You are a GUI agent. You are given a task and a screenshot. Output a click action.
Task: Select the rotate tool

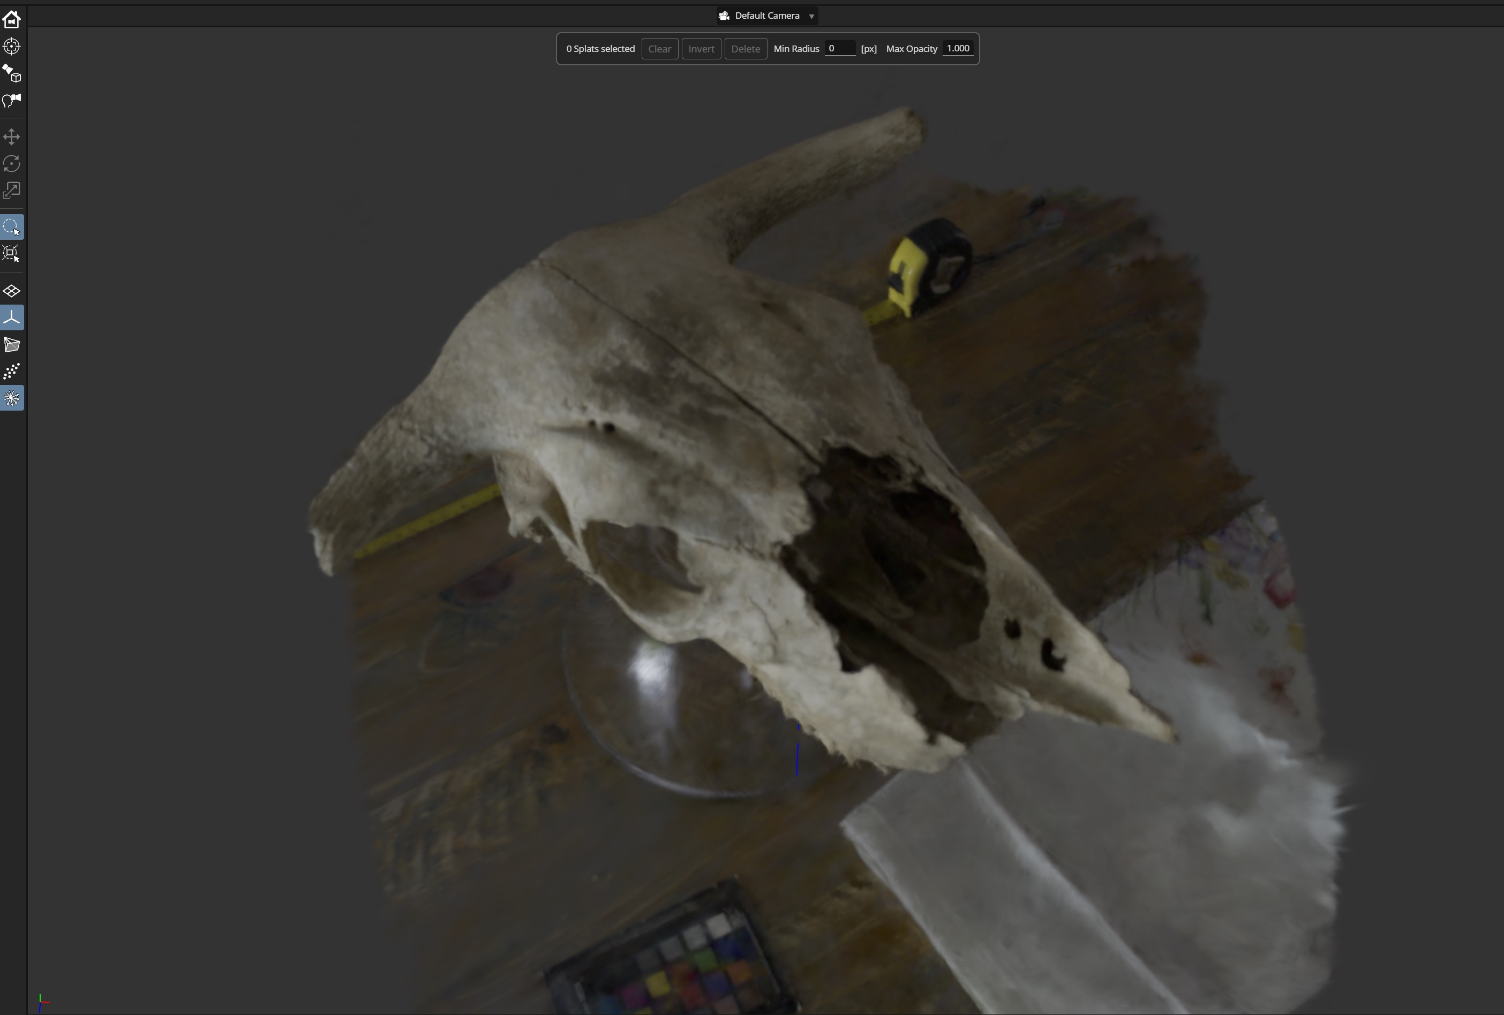tap(12, 164)
